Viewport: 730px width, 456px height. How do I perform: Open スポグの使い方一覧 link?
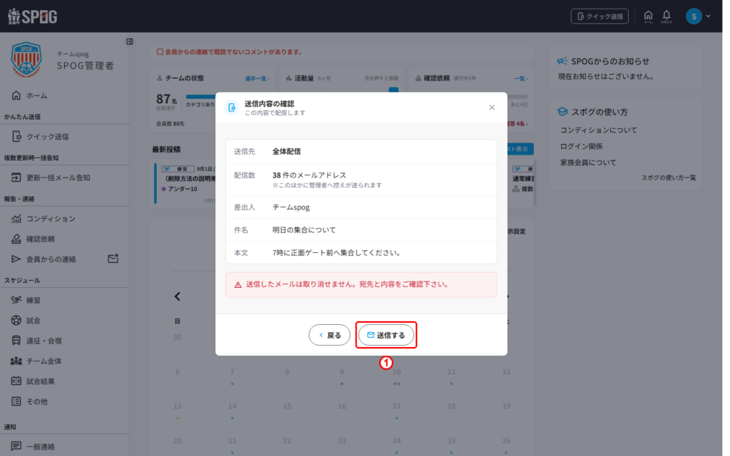pos(669,177)
